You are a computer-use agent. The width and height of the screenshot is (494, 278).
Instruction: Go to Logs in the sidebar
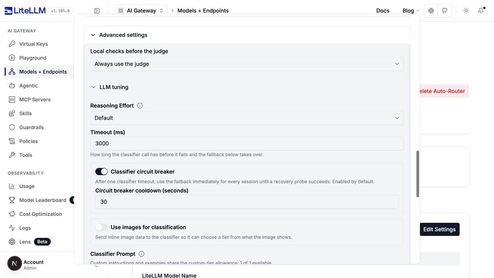pos(25,228)
